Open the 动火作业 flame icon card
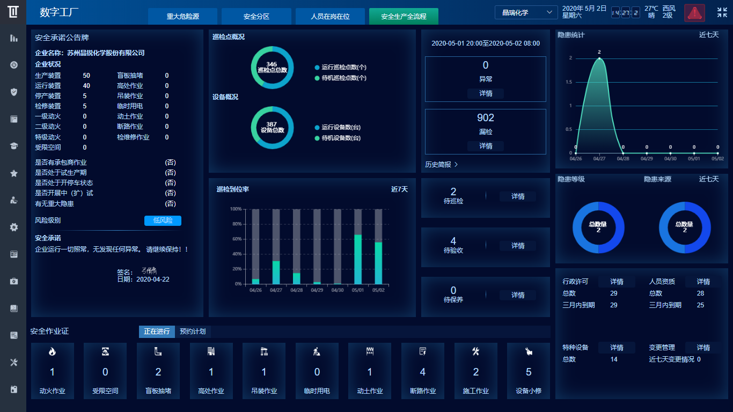 coord(52,352)
